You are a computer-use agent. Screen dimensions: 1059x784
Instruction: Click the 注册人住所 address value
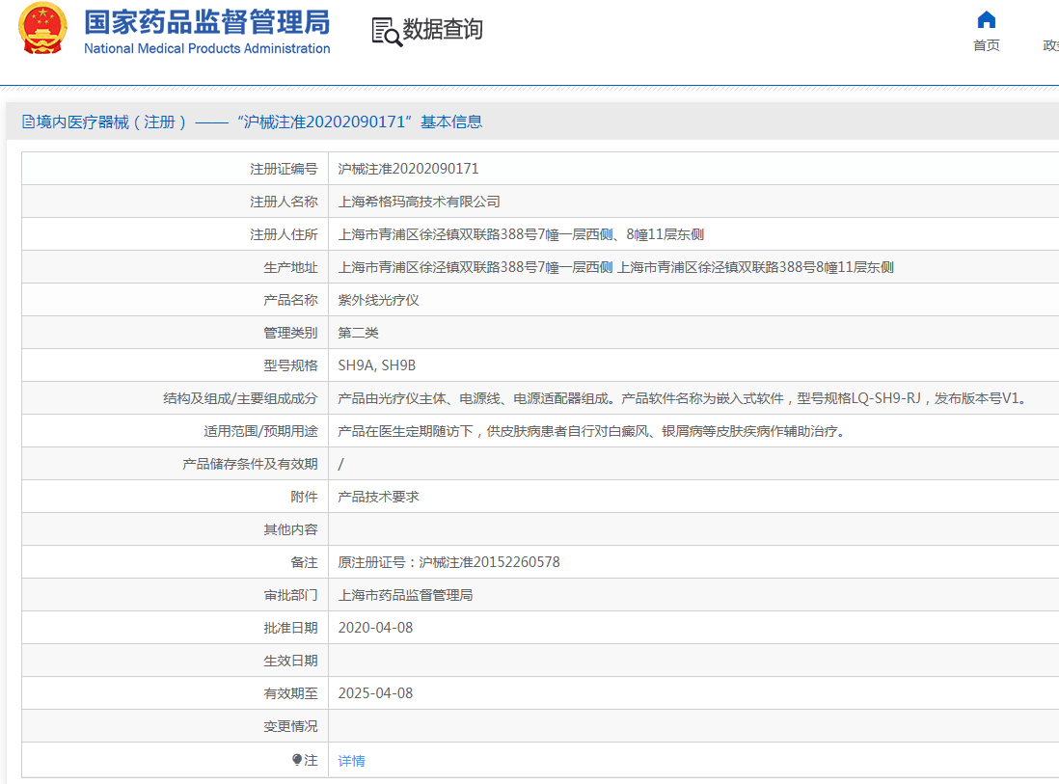(521, 234)
